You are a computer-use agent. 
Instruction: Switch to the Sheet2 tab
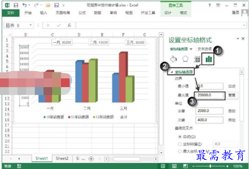[62, 159]
